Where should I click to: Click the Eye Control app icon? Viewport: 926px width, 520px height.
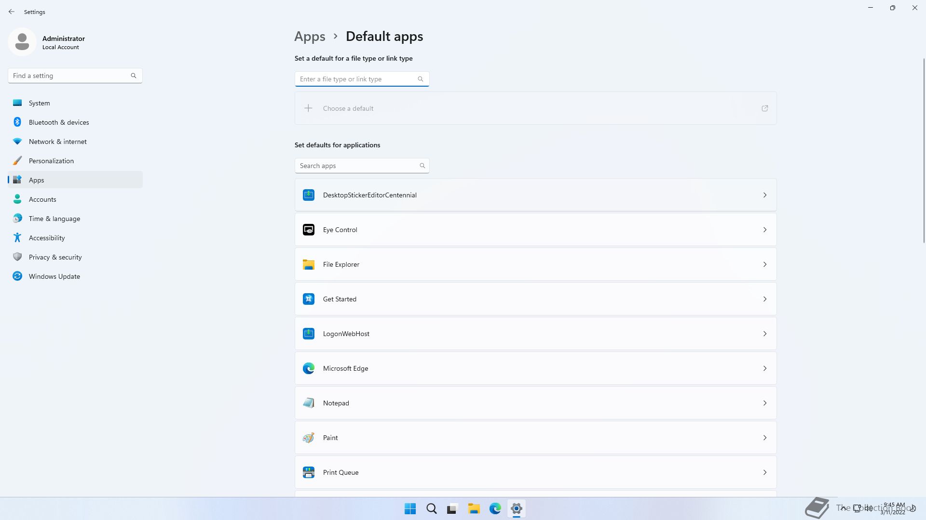click(x=309, y=230)
